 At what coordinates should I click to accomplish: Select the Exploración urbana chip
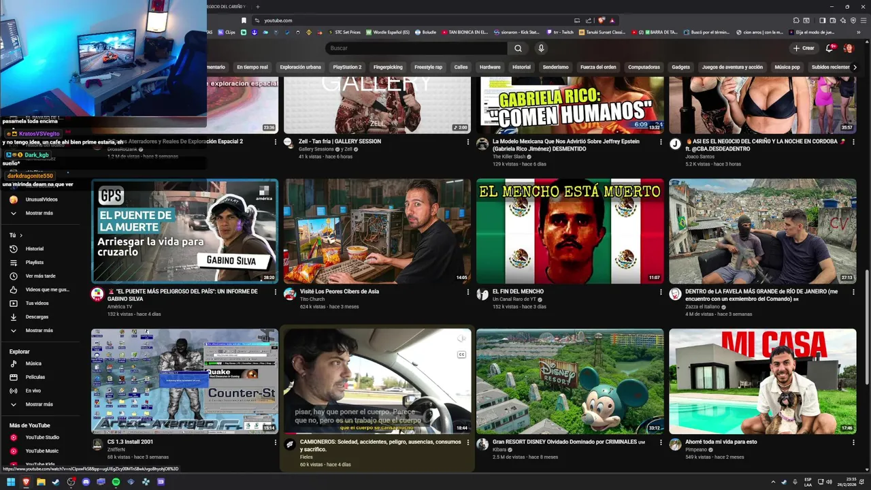[x=300, y=67]
